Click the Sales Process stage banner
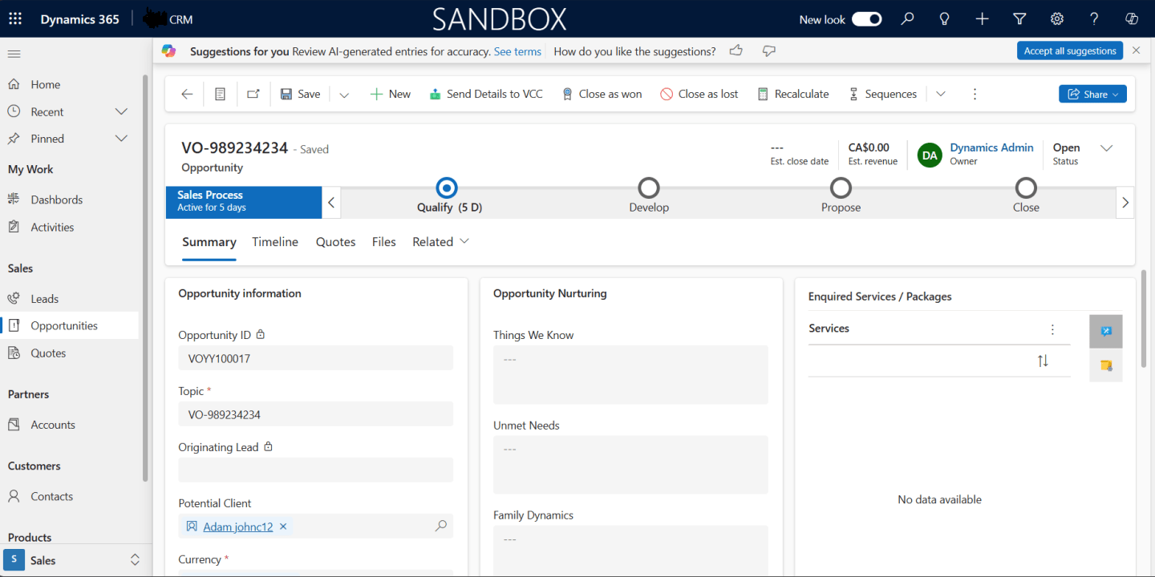This screenshot has width=1155, height=577. (x=244, y=202)
